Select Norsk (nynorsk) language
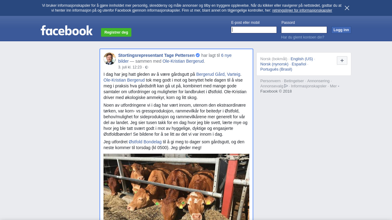 coord(274,64)
